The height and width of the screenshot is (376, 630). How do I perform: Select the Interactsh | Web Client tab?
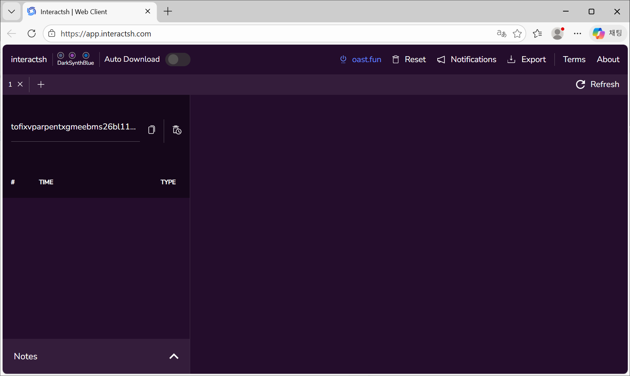tap(89, 12)
